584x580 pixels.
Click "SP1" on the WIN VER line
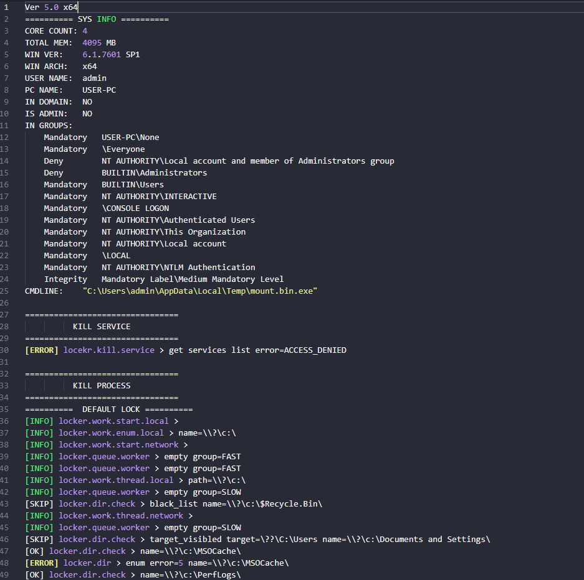133,55
